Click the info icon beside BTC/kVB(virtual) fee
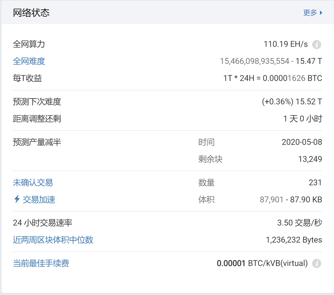Viewport: 334px width, 295px height. click(317, 263)
